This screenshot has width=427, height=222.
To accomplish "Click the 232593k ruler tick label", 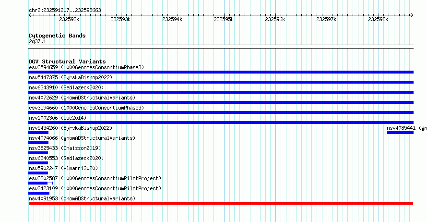I will pyautogui.click(x=120, y=19).
